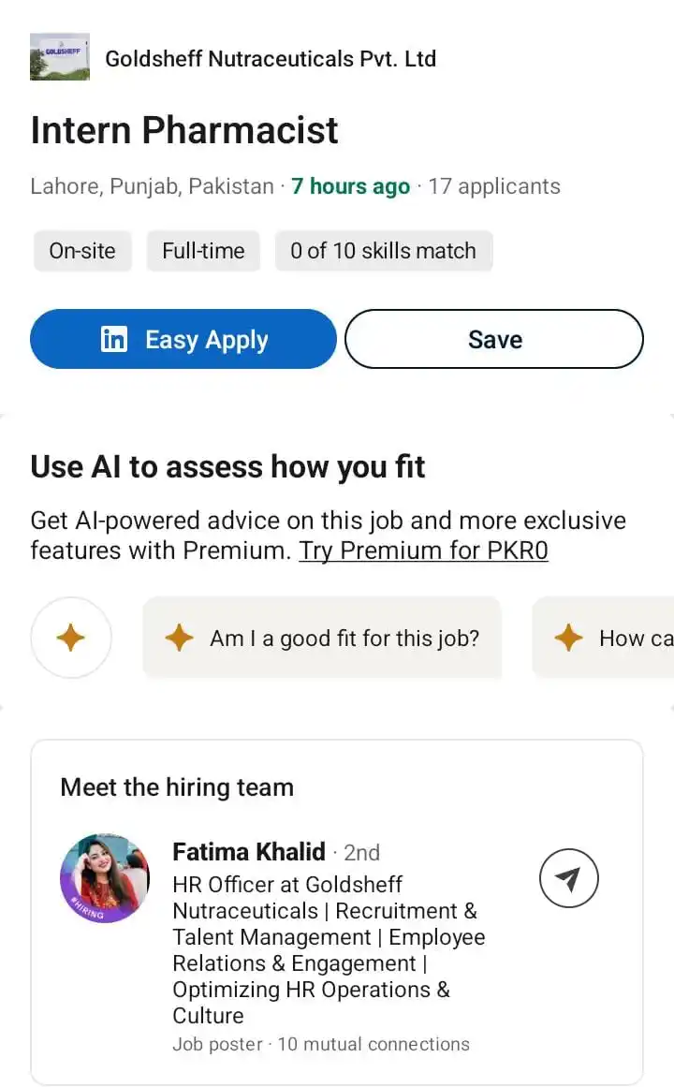Open Goldsheff Nutraceuticals Pvt. Ltd company page
This screenshot has height=1087, width=674.
271,59
